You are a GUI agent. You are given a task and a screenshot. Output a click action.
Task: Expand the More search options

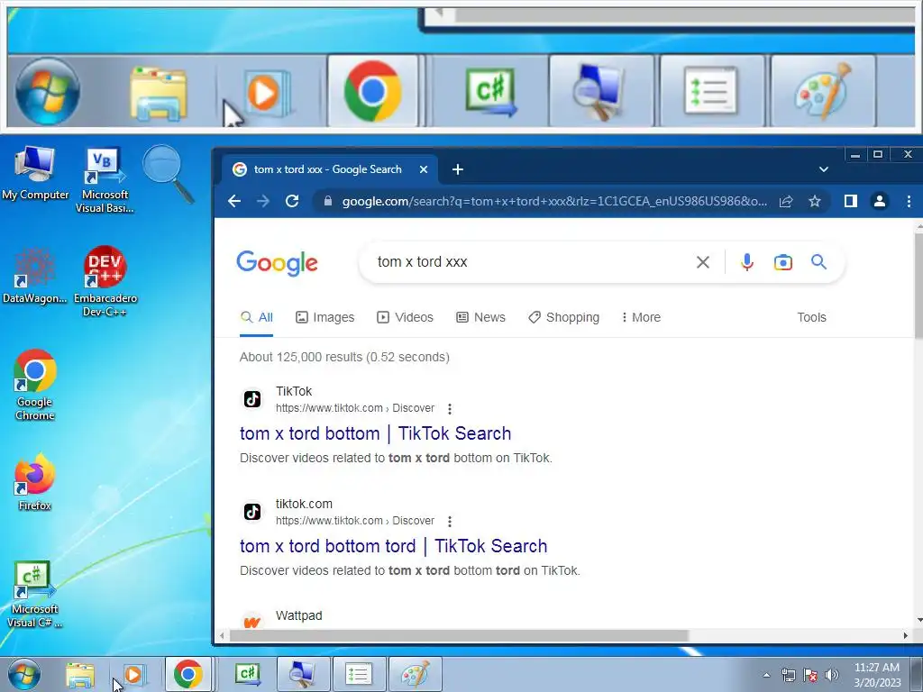point(641,317)
